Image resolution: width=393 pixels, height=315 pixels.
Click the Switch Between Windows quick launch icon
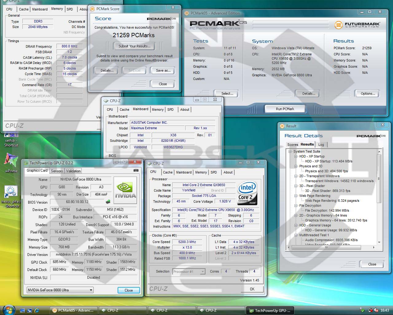29,310
